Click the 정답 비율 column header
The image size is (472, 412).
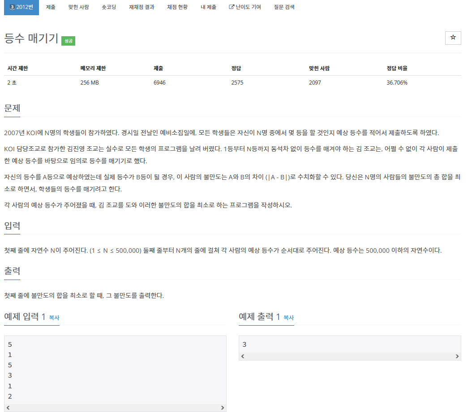click(397, 68)
